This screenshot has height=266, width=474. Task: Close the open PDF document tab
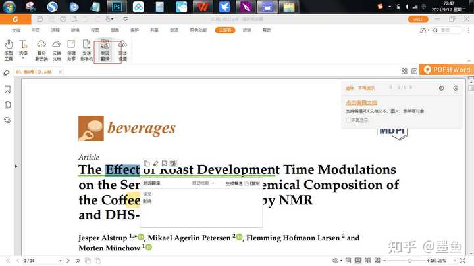click(60, 72)
